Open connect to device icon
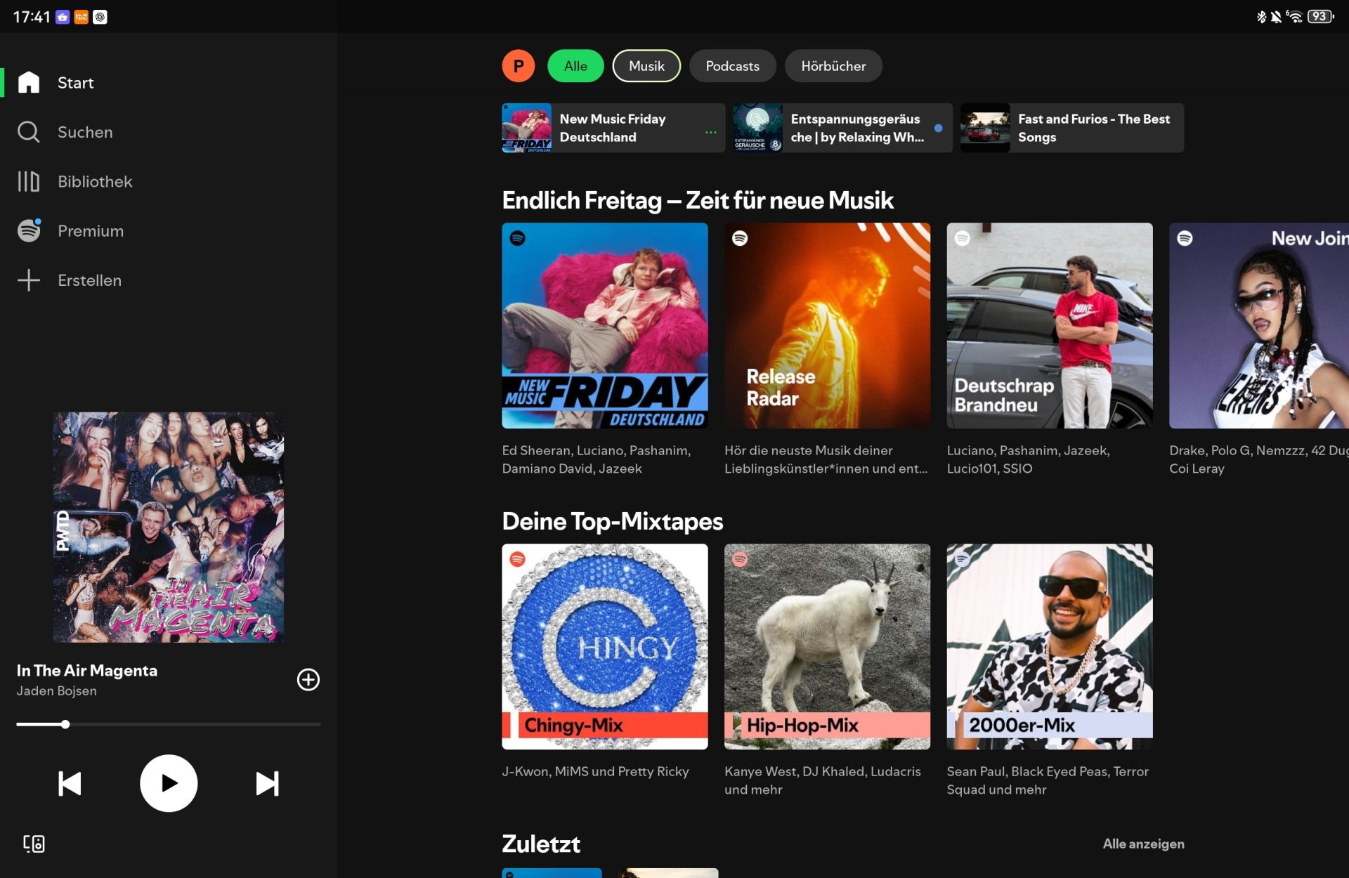 (34, 844)
